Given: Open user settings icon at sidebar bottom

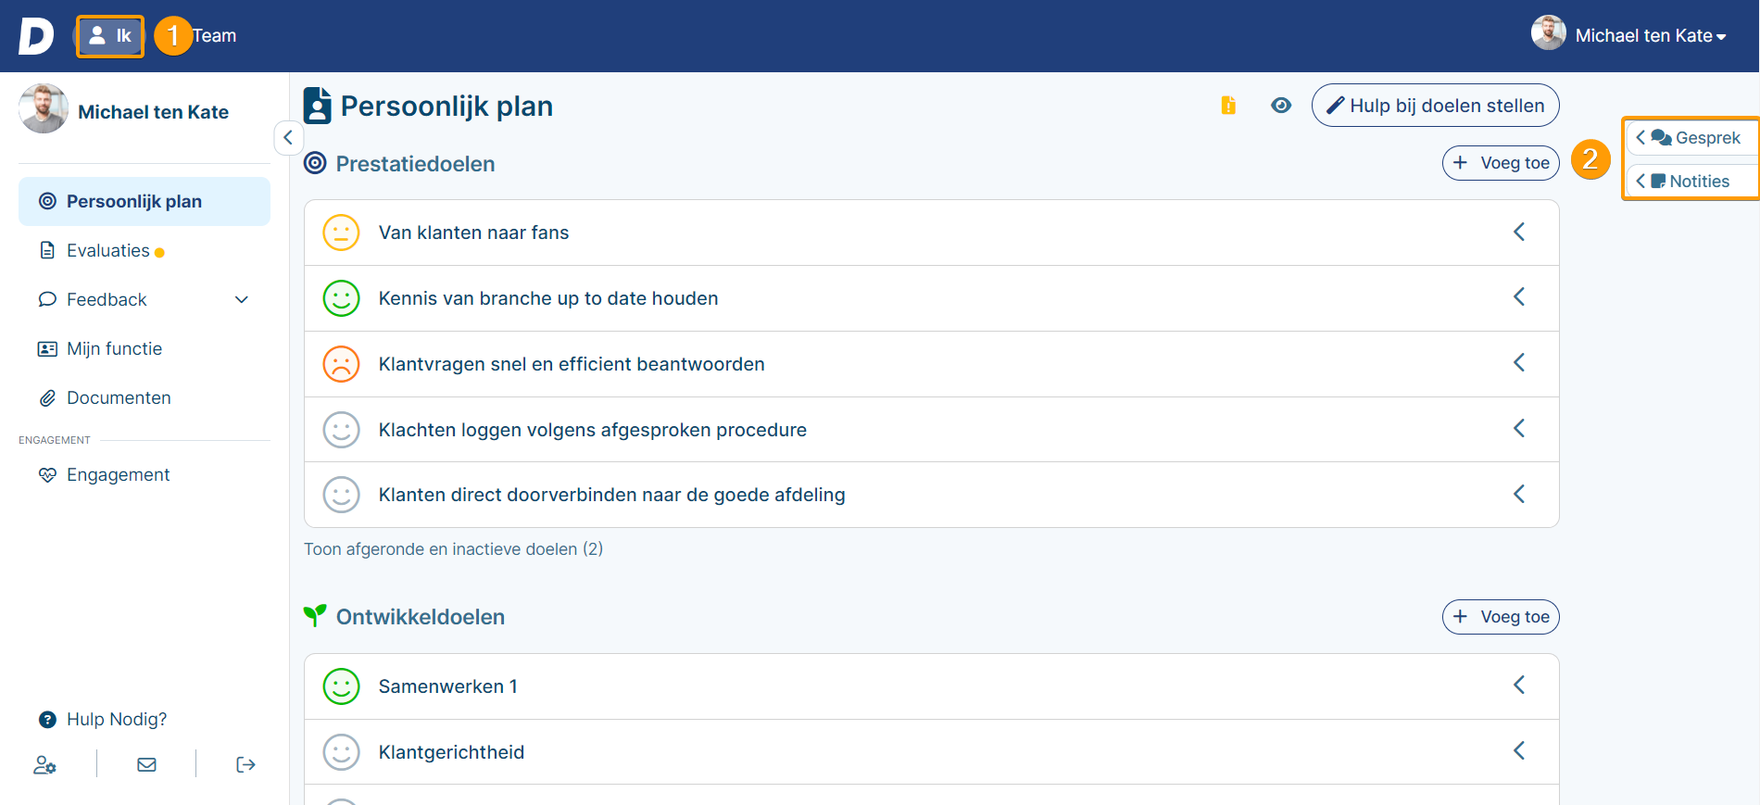Looking at the screenshot, I should 44,765.
